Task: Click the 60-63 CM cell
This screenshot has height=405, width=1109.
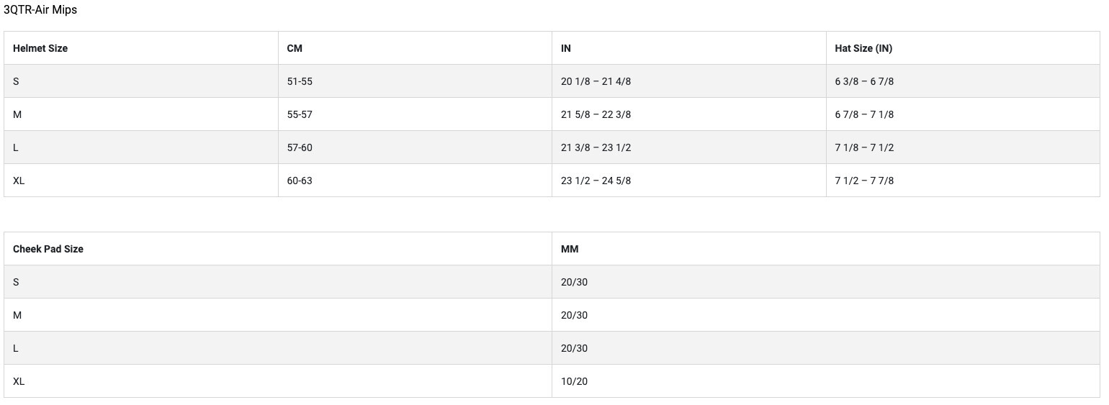Action: pyautogui.click(x=300, y=181)
